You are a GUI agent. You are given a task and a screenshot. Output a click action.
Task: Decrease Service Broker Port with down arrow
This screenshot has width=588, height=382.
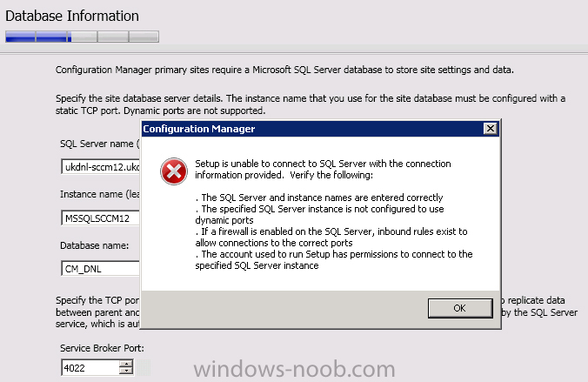[x=126, y=371]
